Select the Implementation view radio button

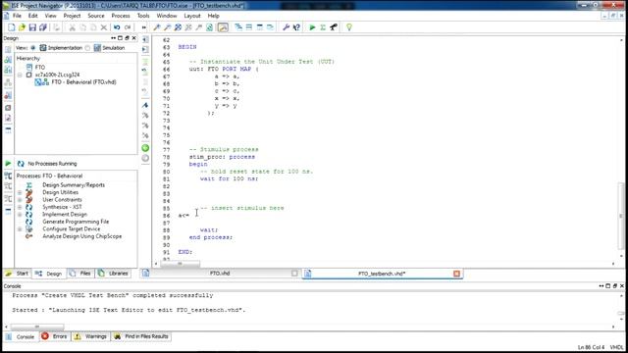point(32,48)
